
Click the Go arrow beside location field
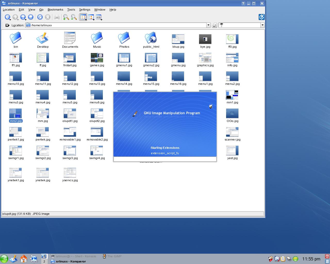(214, 25)
